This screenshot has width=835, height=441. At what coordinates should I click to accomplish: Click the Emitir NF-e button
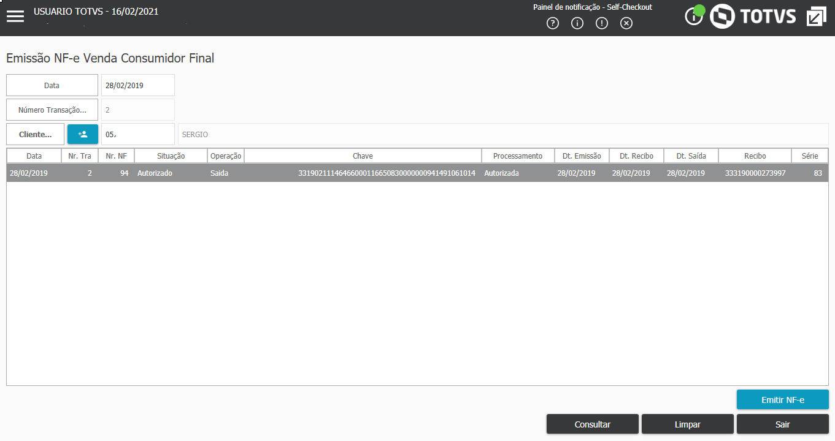783,400
